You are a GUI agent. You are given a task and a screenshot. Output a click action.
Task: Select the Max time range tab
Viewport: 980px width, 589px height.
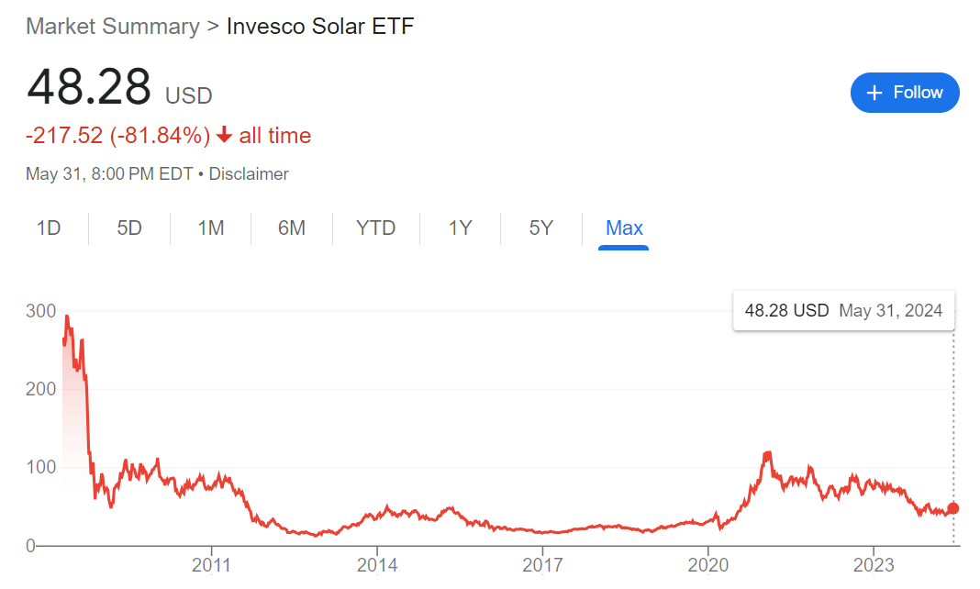tap(624, 228)
